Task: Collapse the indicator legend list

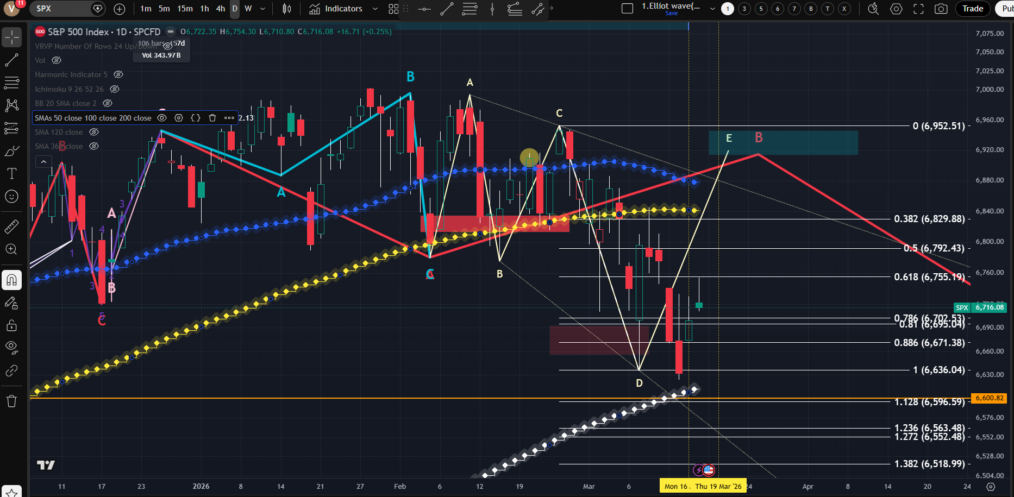Action: (x=43, y=161)
